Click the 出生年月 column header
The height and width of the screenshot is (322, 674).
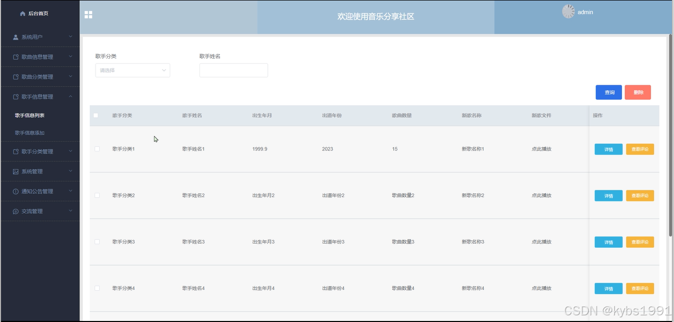coord(262,116)
